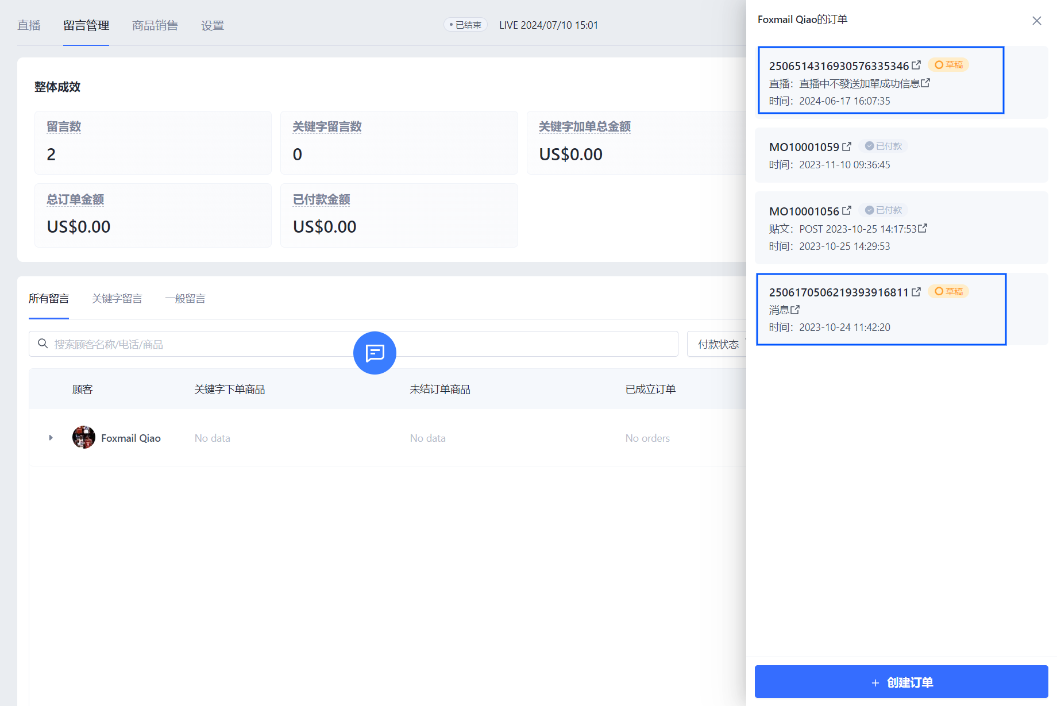The image size is (1057, 706).
Task: Switch to 关键字留言 tab
Action: click(117, 299)
